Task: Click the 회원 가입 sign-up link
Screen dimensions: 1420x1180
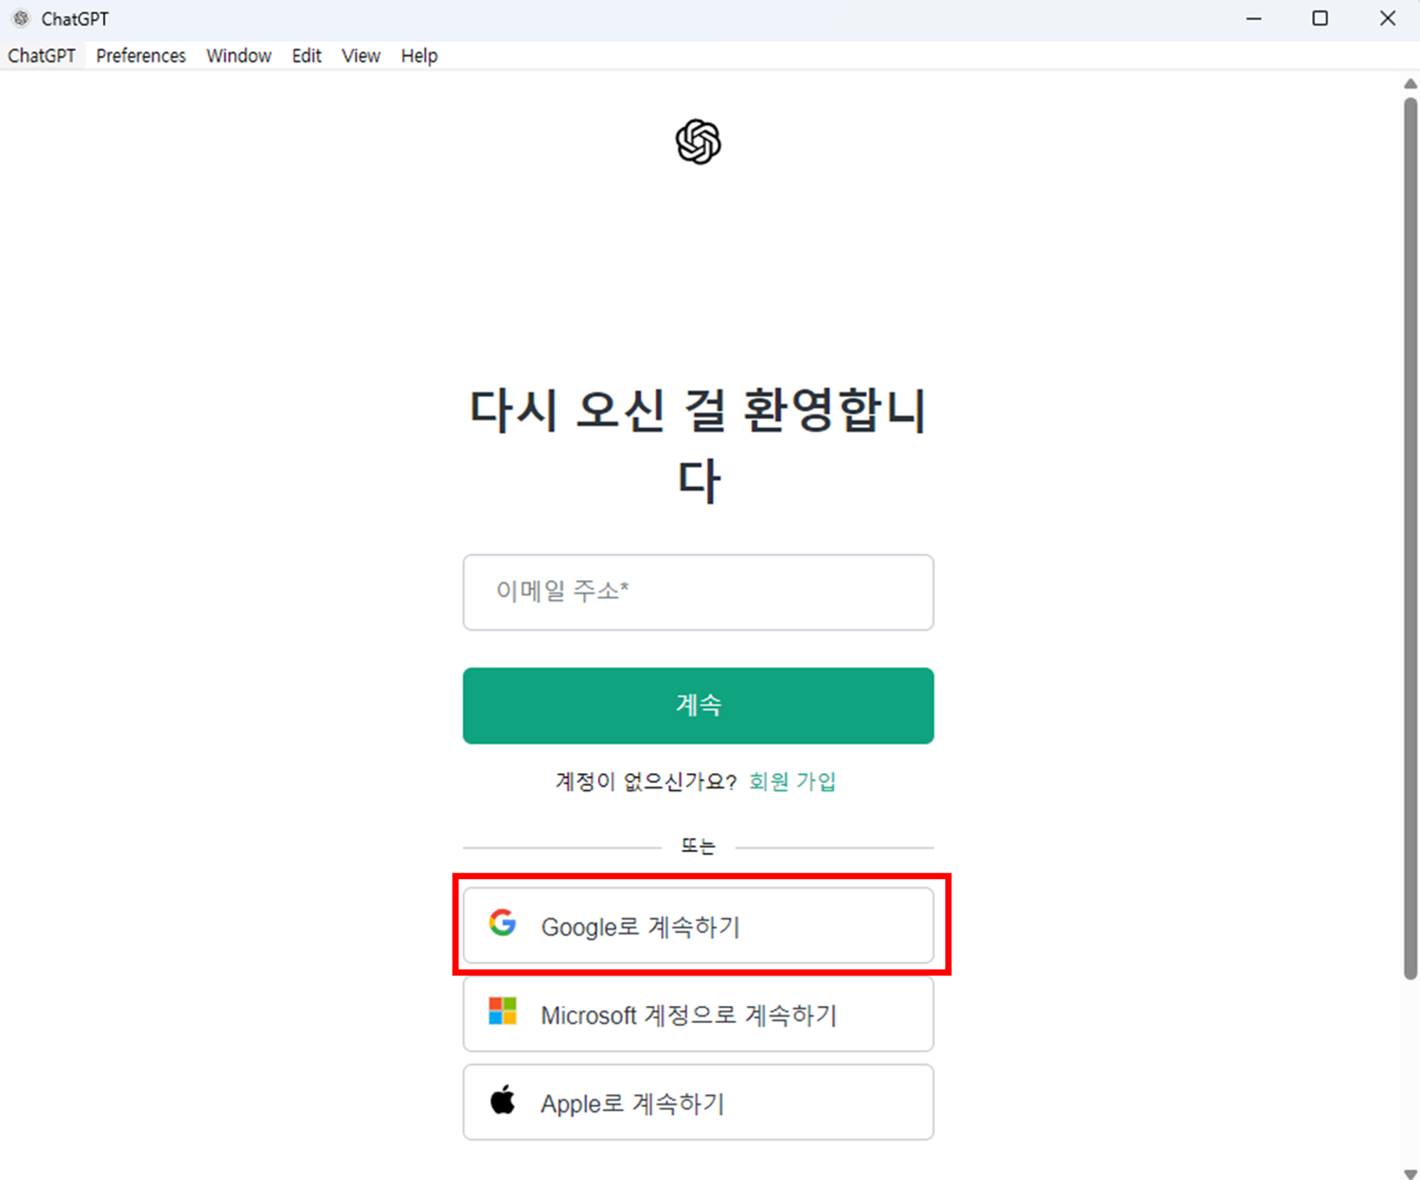Action: click(792, 782)
